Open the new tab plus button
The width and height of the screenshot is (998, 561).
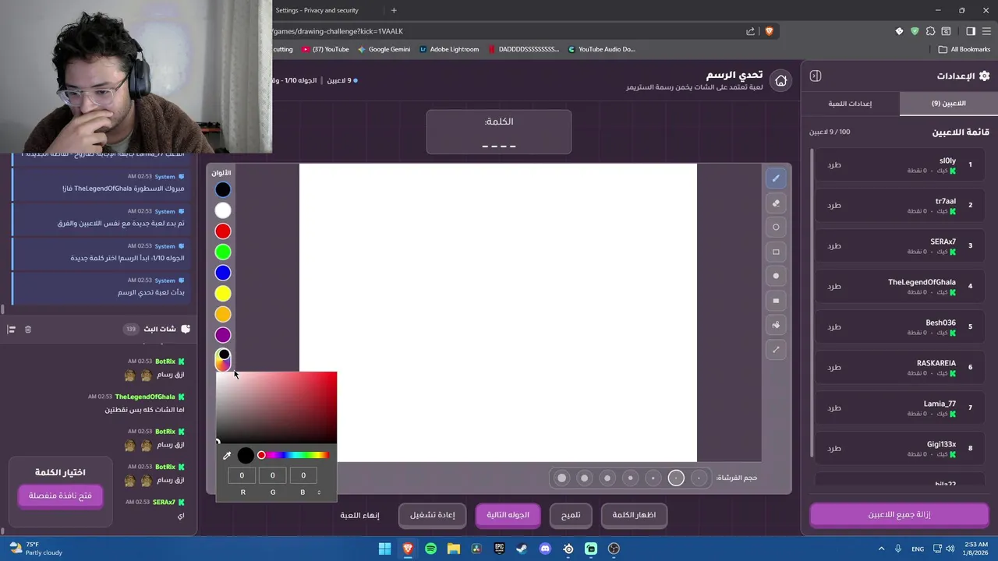pos(394,10)
